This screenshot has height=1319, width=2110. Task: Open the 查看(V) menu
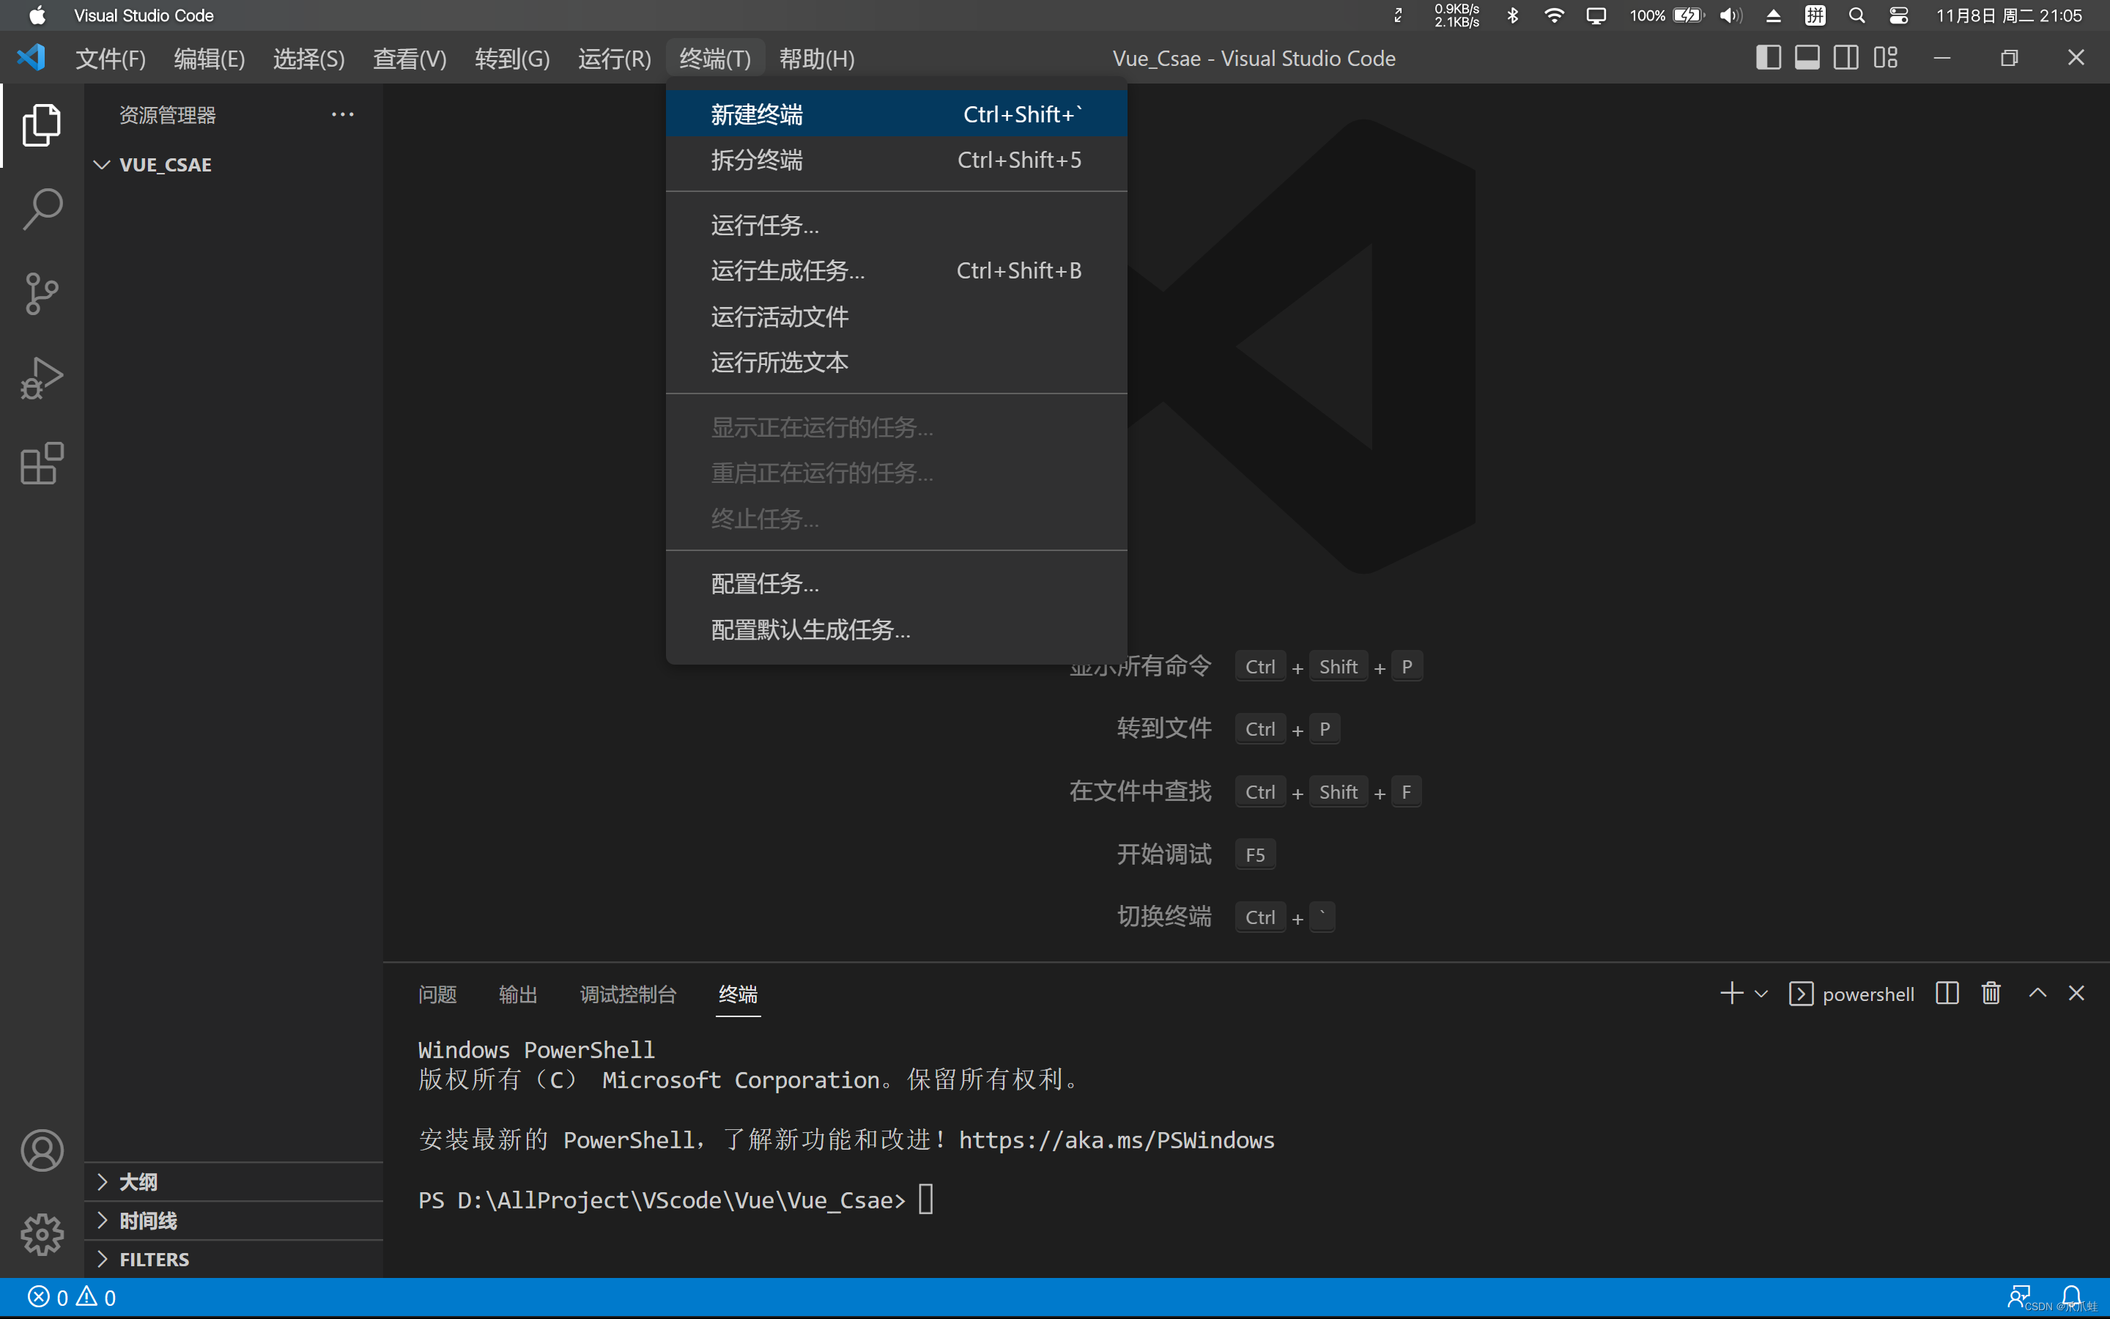410,59
